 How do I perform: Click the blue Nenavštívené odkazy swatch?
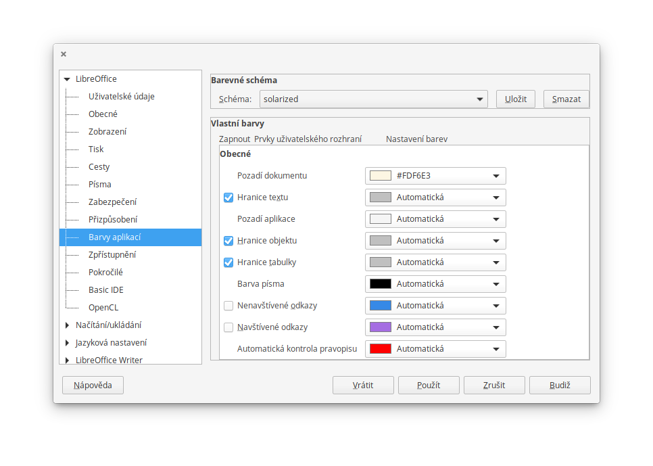coord(380,306)
